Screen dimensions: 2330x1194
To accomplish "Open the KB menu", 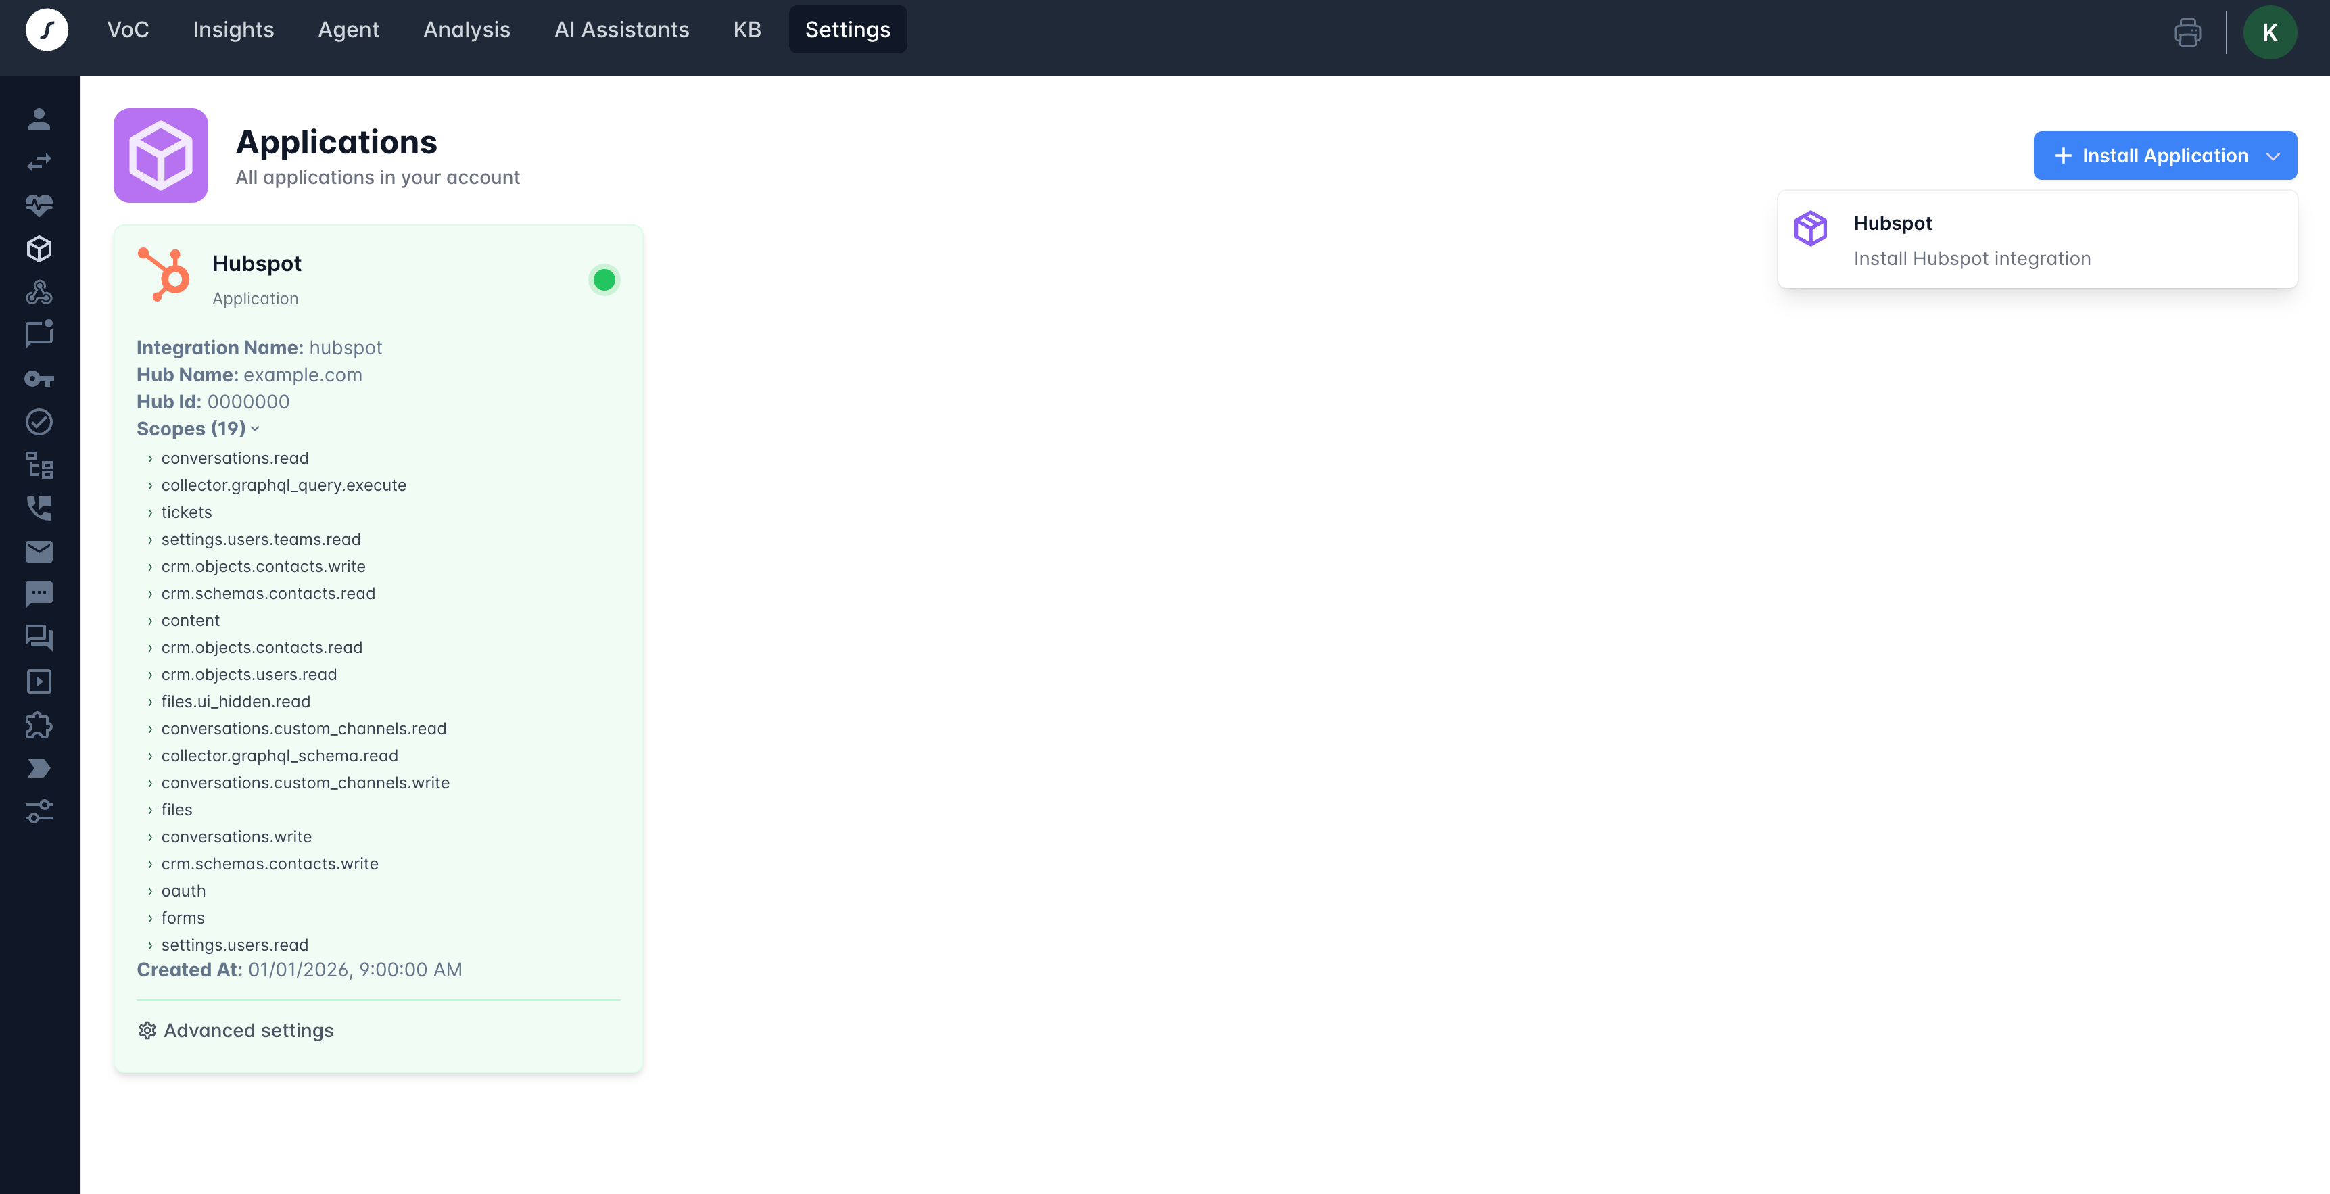I will pos(747,30).
